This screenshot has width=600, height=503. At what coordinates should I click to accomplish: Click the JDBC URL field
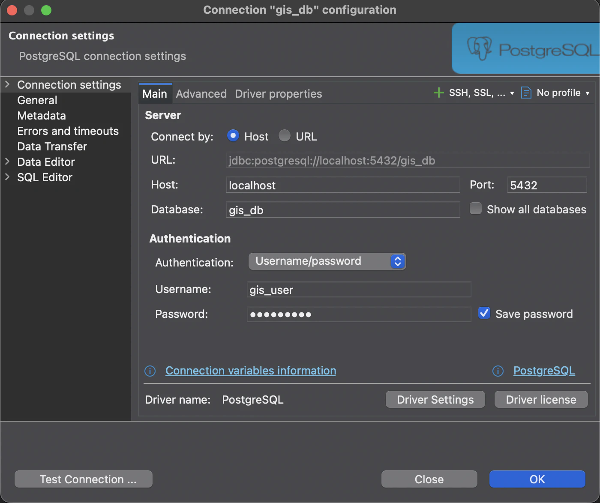pyautogui.click(x=408, y=160)
